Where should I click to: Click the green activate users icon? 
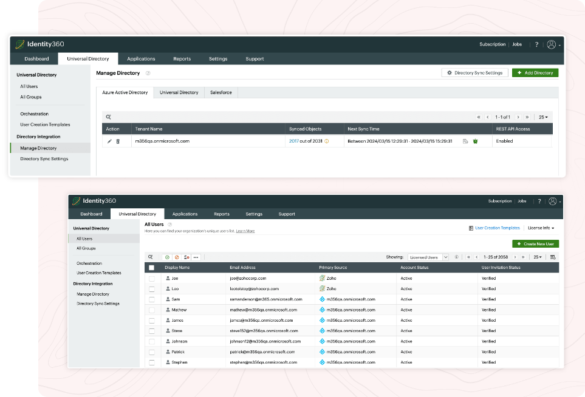click(168, 257)
